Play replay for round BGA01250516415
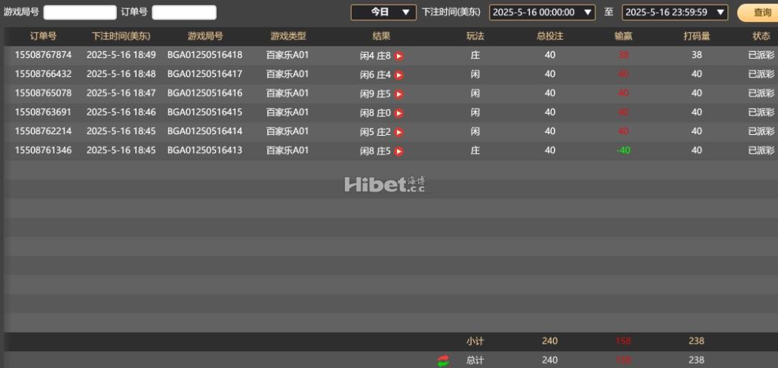 click(x=399, y=114)
